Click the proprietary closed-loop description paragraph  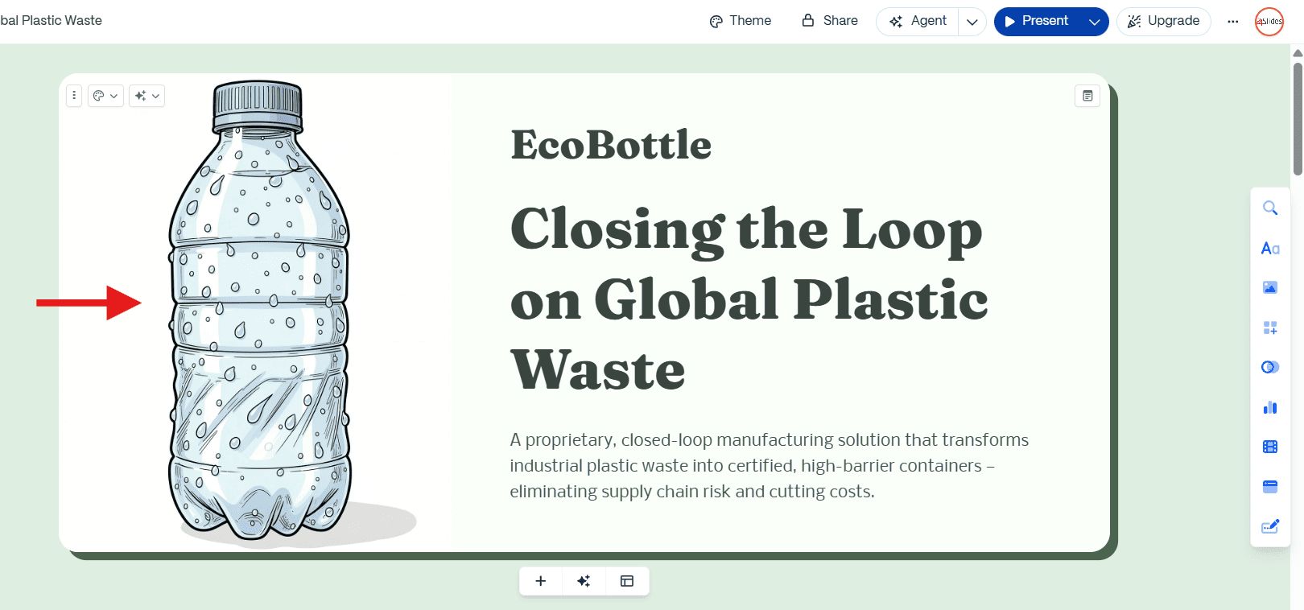pyautogui.click(x=769, y=466)
